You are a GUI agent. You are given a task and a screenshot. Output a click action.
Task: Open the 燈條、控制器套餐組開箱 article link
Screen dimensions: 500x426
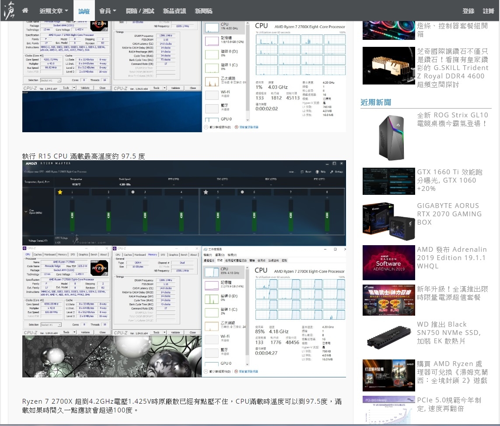pos(452,30)
